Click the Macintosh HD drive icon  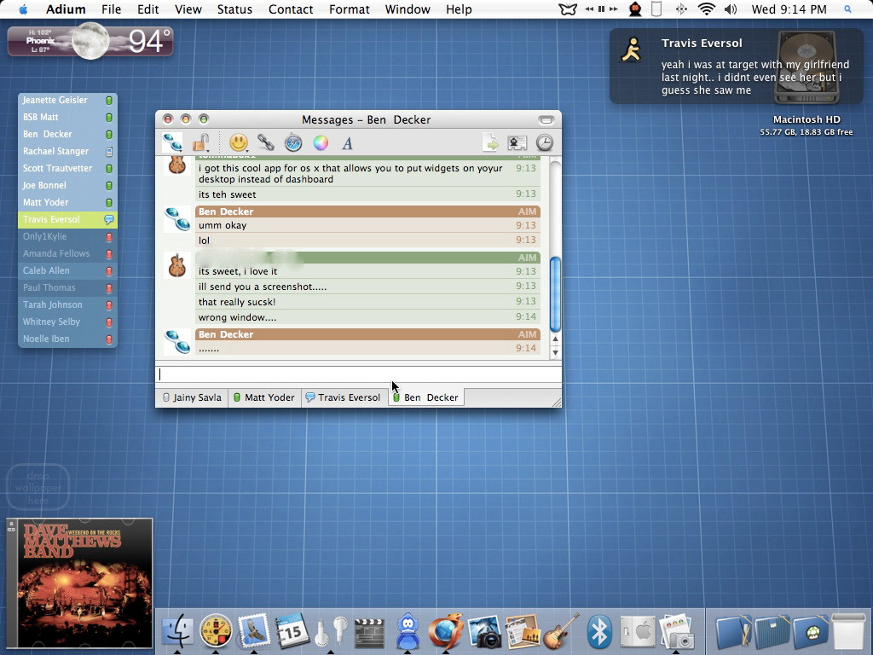pyautogui.click(x=807, y=68)
